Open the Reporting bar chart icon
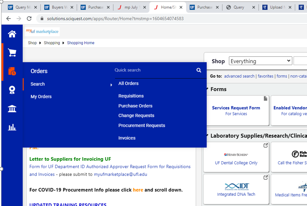 click(x=12, y=127)
